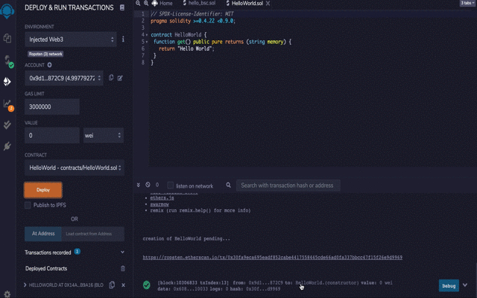Expand the HELLOWORLD deployed contract entry
This screenshot has width=477, height=298.
click(26, 285)
